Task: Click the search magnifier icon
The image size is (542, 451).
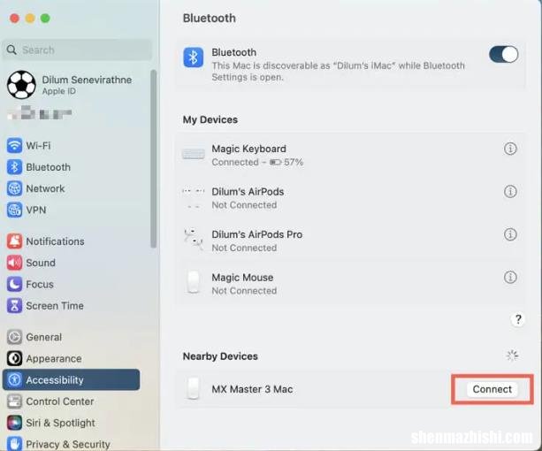Action: click(x=11, y=50)
